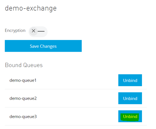Click the Bound Queues section heading
Screen dimensions: 156x129
24,65
